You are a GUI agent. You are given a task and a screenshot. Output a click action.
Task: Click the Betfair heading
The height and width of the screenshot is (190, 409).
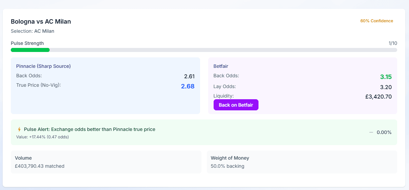point(221,66)
